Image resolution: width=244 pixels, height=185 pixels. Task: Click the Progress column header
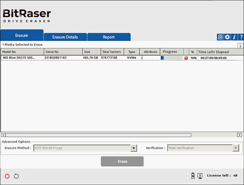tap(172, 52)
